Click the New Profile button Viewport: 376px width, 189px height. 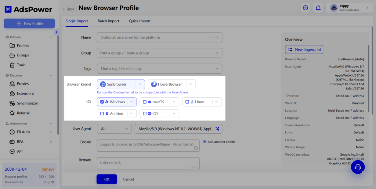[x=29, y=23]
